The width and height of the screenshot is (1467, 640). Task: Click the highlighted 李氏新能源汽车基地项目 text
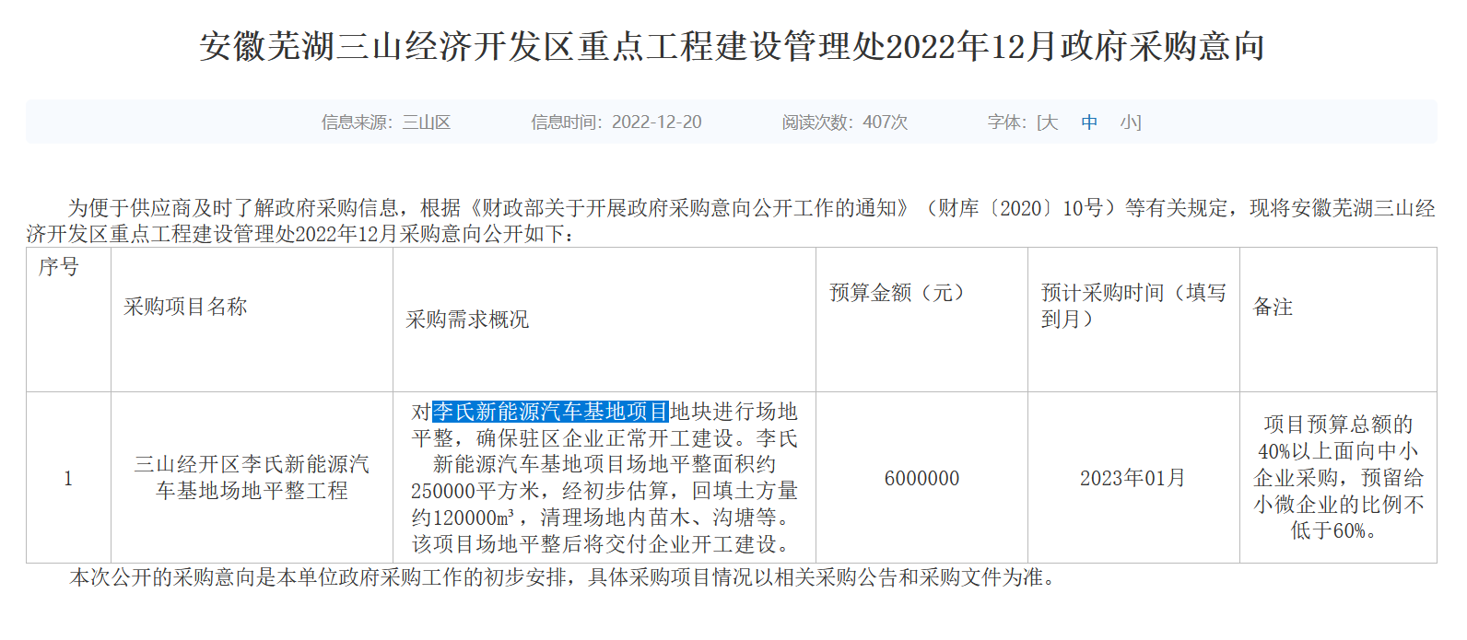550,412
